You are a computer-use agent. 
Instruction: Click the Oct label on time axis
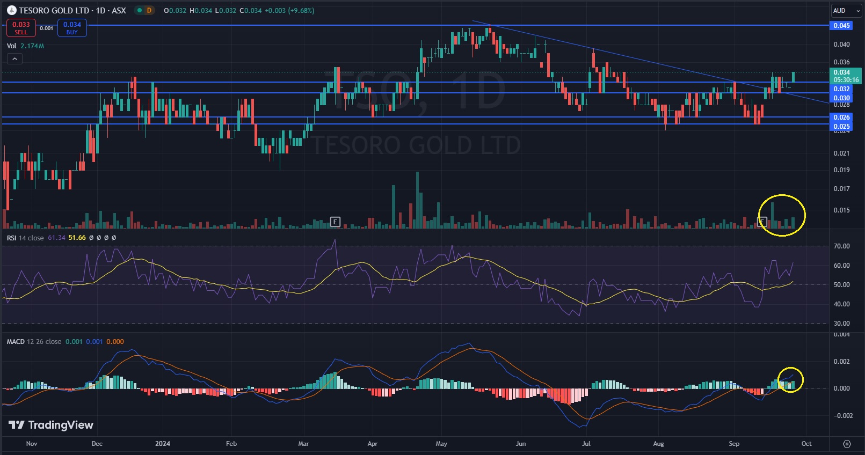click(806, 444)
